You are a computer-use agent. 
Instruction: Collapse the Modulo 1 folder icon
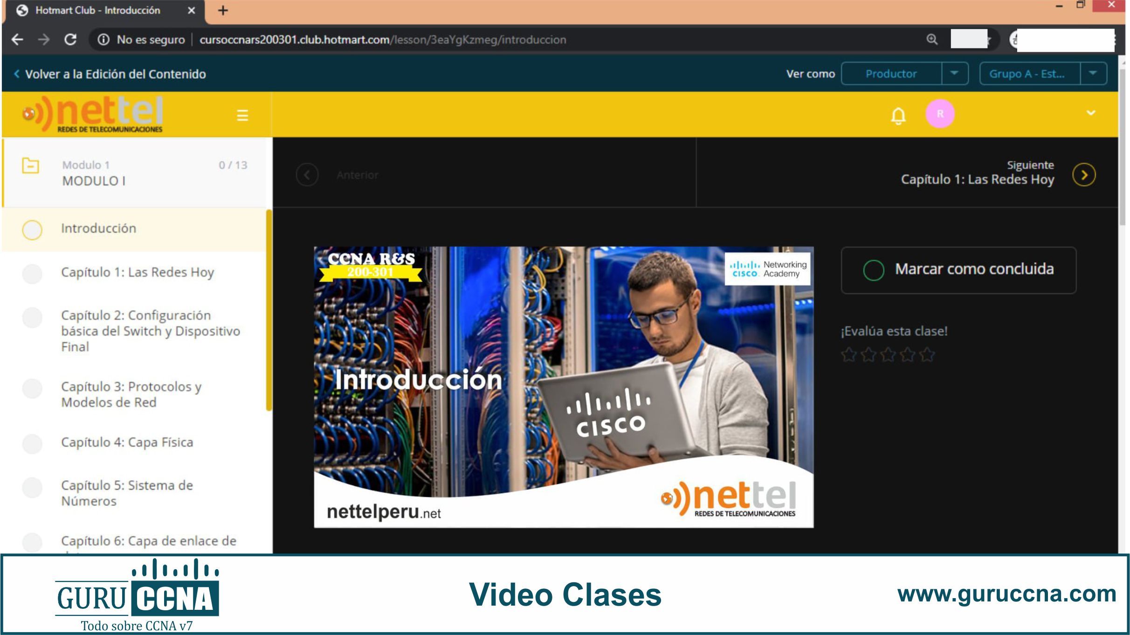(x=31, y=166)
